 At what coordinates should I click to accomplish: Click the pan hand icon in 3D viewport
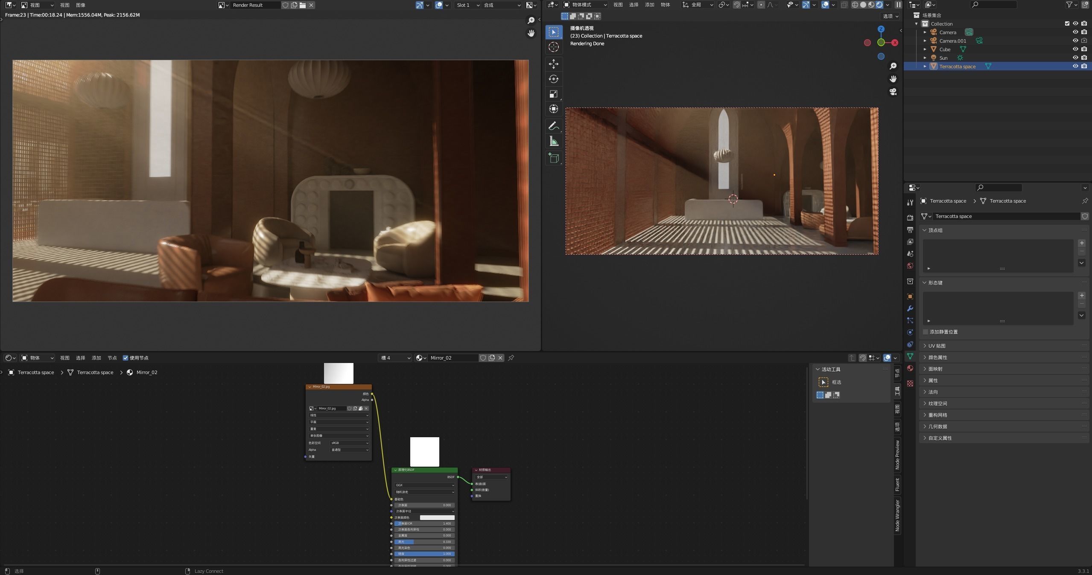pyautogui.click(x=893, y=79)
